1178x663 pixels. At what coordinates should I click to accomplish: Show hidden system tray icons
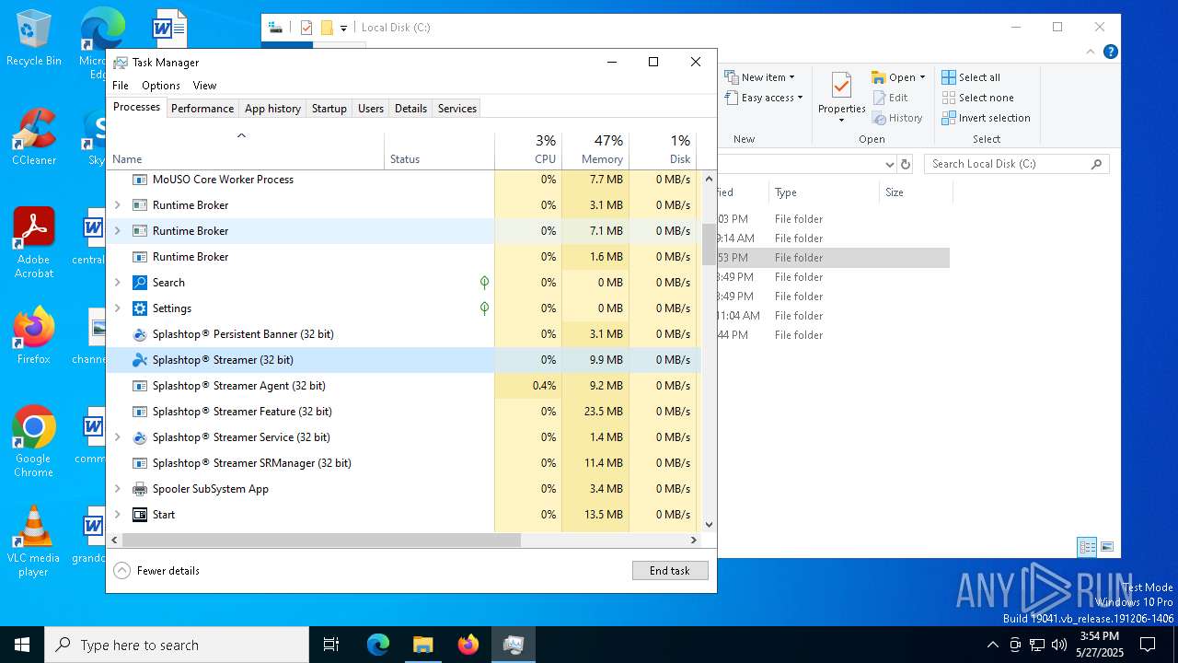click(992, 645)
